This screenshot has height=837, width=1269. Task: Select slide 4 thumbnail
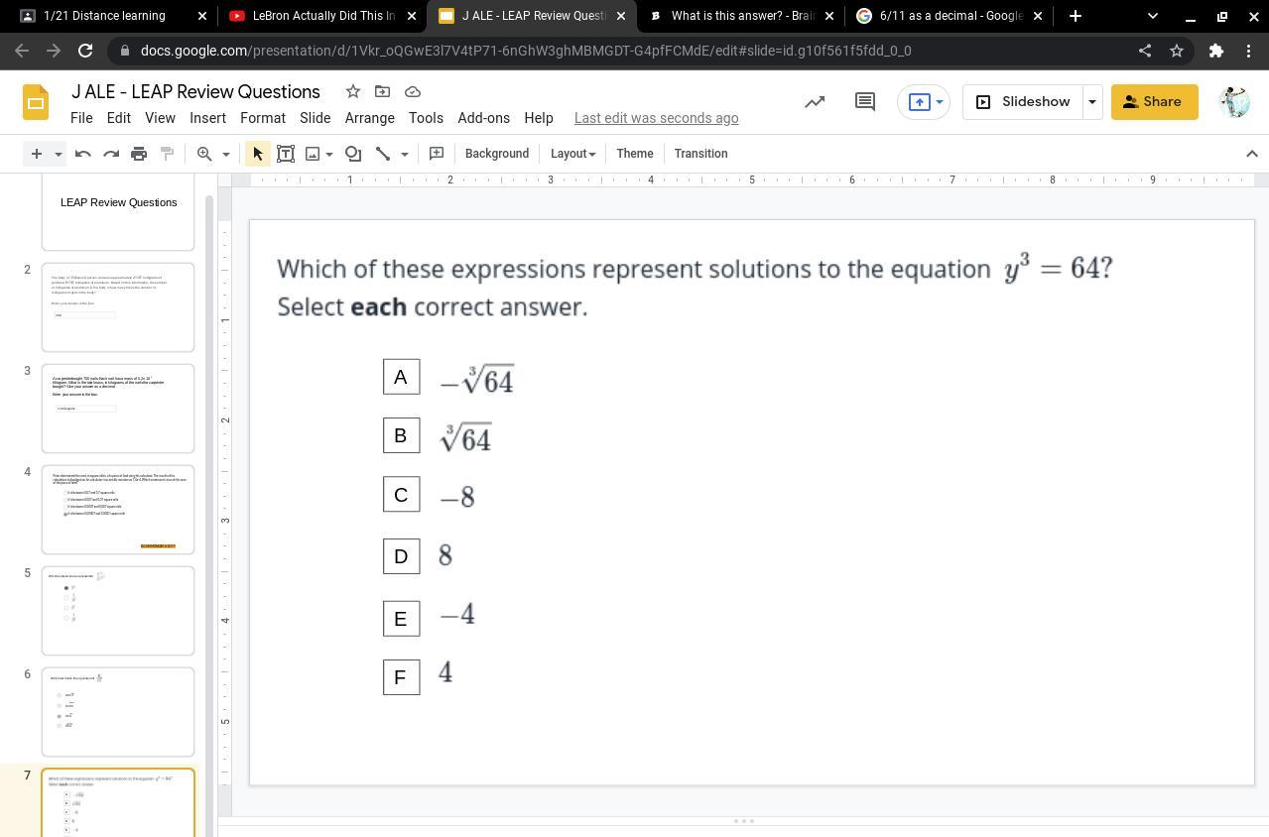(118, 509)
